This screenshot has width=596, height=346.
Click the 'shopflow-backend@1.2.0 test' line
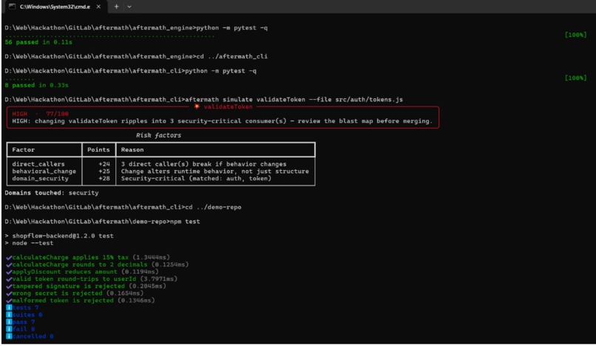[59, 236]
